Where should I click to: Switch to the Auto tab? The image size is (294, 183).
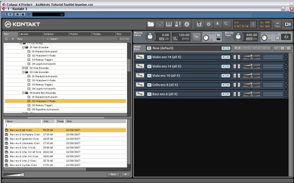click(123, 34)
